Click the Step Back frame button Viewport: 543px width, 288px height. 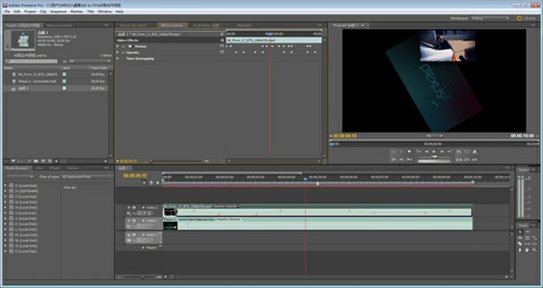427,152
